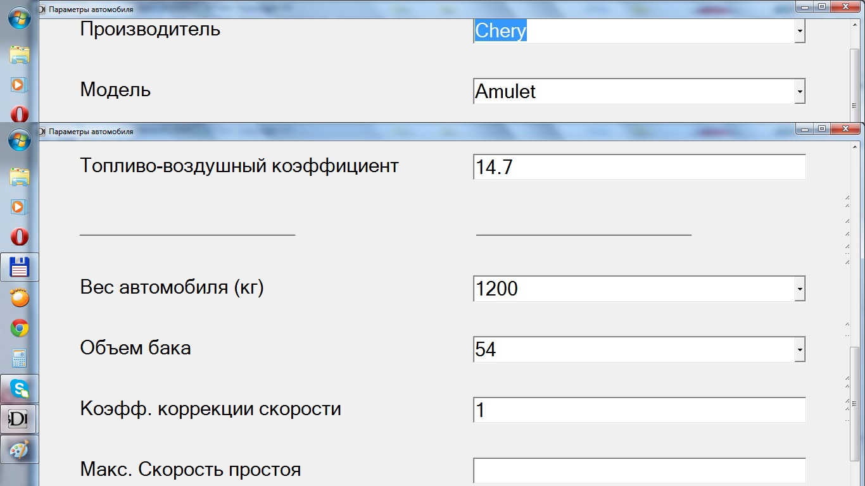Maximize the window containing the Объем бака field
The height and width of the screenshot is (486, 865).
point(822,129)
